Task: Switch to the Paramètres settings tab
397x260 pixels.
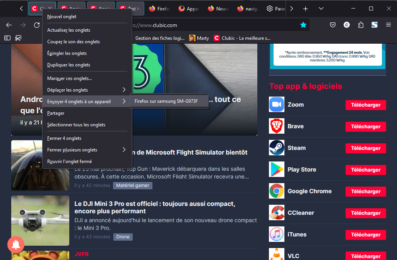Action: pyautogui.click(x=276, y=8)
